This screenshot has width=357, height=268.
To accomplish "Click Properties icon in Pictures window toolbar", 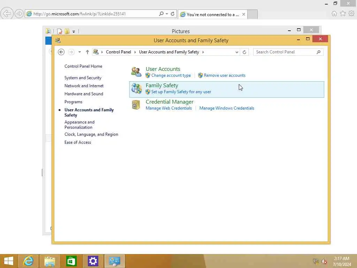I will (59, 31).
